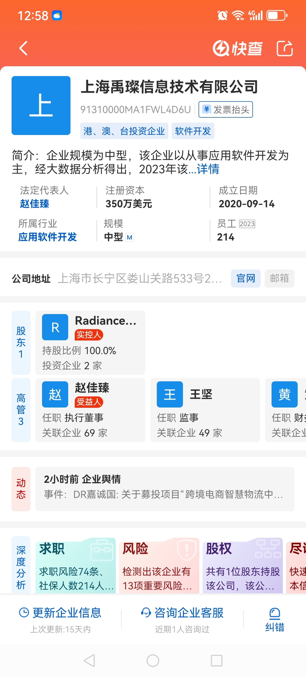Image resolution: width=306 pixels, height=677 pixels.
Task: Open the blue 上 company logo
Action: point(41,105)
